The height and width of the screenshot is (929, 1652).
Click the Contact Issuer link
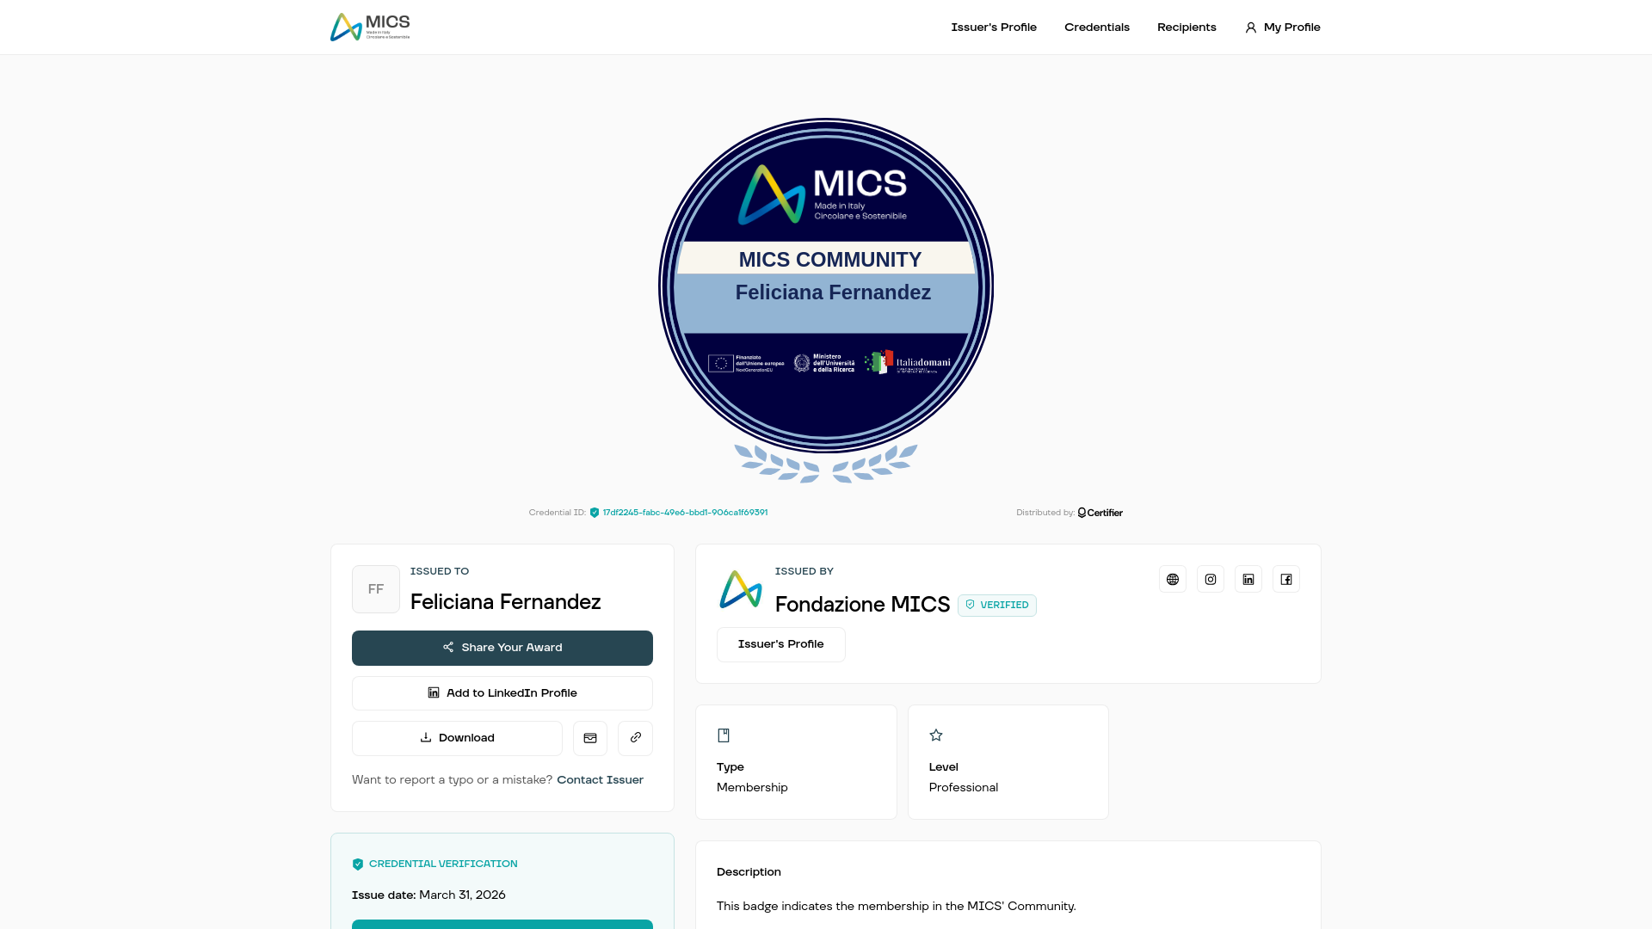click(600, 780)
